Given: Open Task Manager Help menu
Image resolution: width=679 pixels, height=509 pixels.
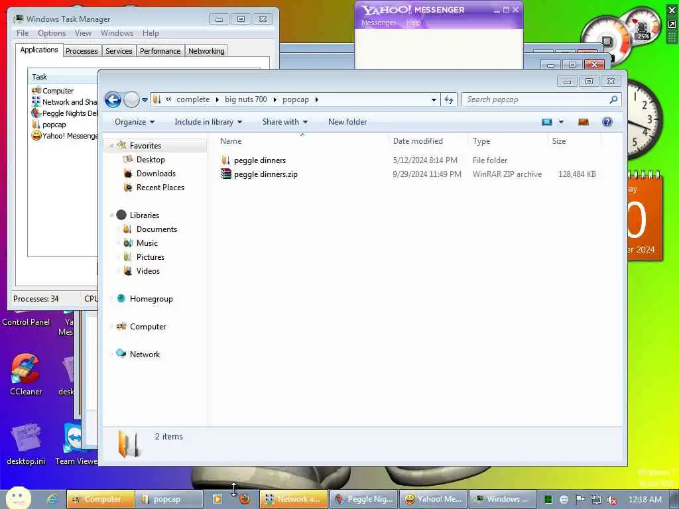Looking at the screenshot, I should [x=151, y=33].
